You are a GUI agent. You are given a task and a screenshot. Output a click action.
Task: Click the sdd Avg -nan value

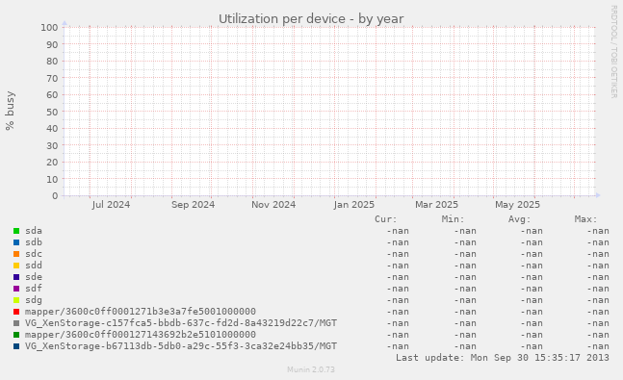point(532,266)
